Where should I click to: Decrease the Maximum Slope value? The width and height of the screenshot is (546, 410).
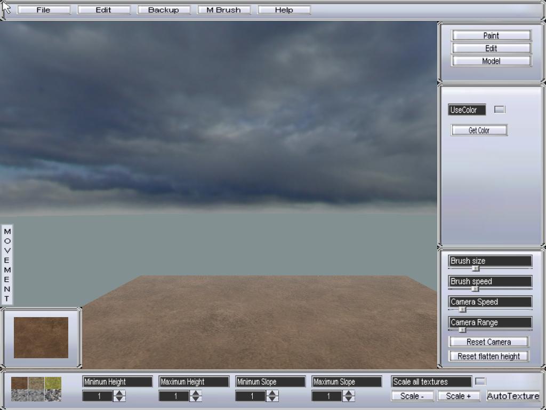[x=349, y=399]
